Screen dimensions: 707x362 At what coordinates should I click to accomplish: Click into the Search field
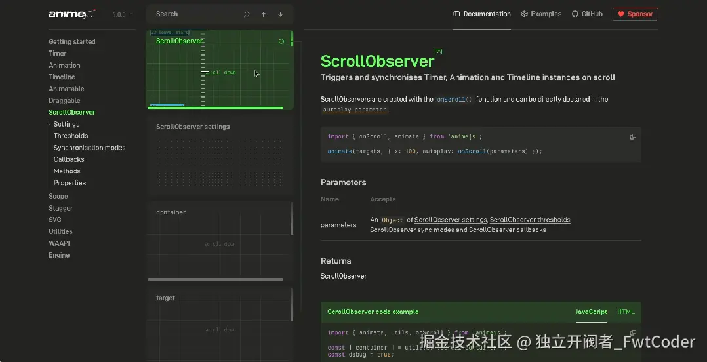194,14
